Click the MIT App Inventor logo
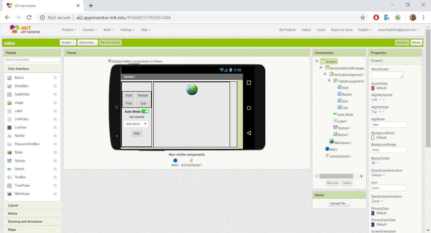The image size is (431, 233). coord(25,29)
